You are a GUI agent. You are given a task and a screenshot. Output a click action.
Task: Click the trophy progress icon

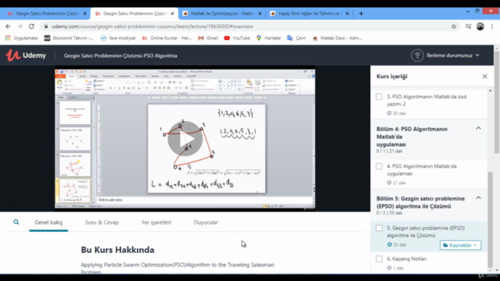[417, 55]
